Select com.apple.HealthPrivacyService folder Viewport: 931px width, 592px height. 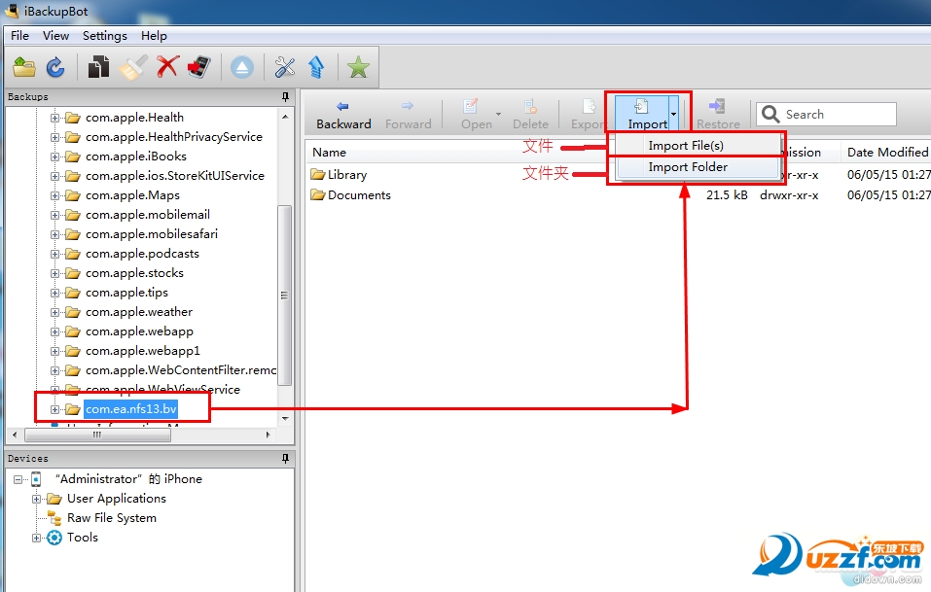pos(173,137)
